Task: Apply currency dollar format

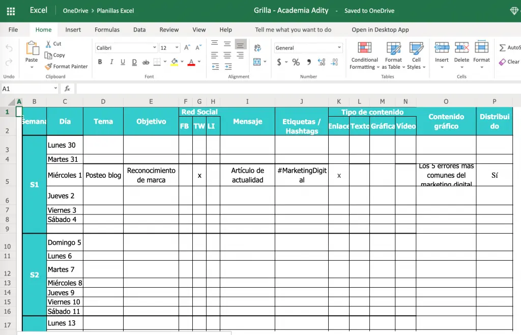Action: [x=279, y=62]
